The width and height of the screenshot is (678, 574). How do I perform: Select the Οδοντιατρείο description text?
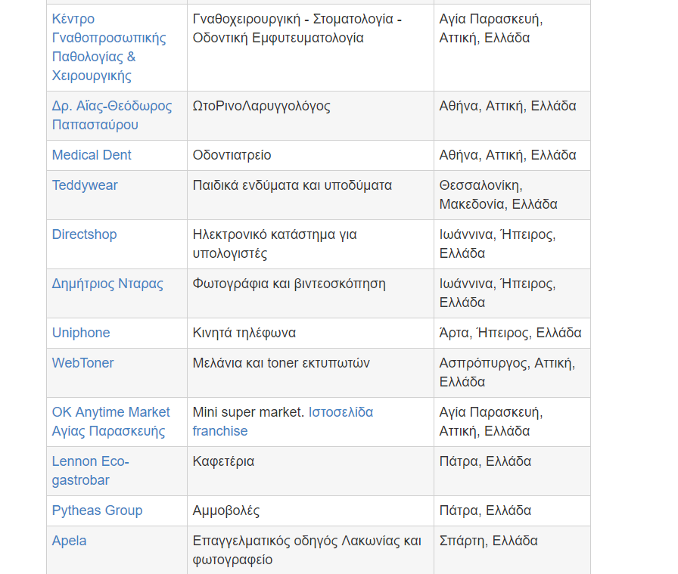tap(232, 155)
